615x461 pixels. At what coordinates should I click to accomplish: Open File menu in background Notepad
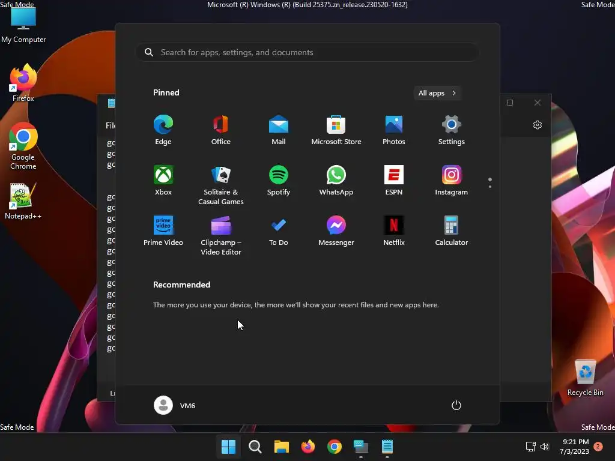(x=111, y=125)
